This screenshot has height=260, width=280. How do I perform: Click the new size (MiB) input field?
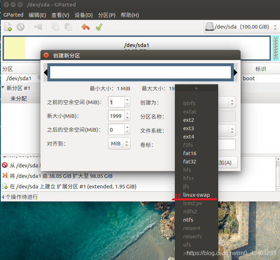pos(116,116)
